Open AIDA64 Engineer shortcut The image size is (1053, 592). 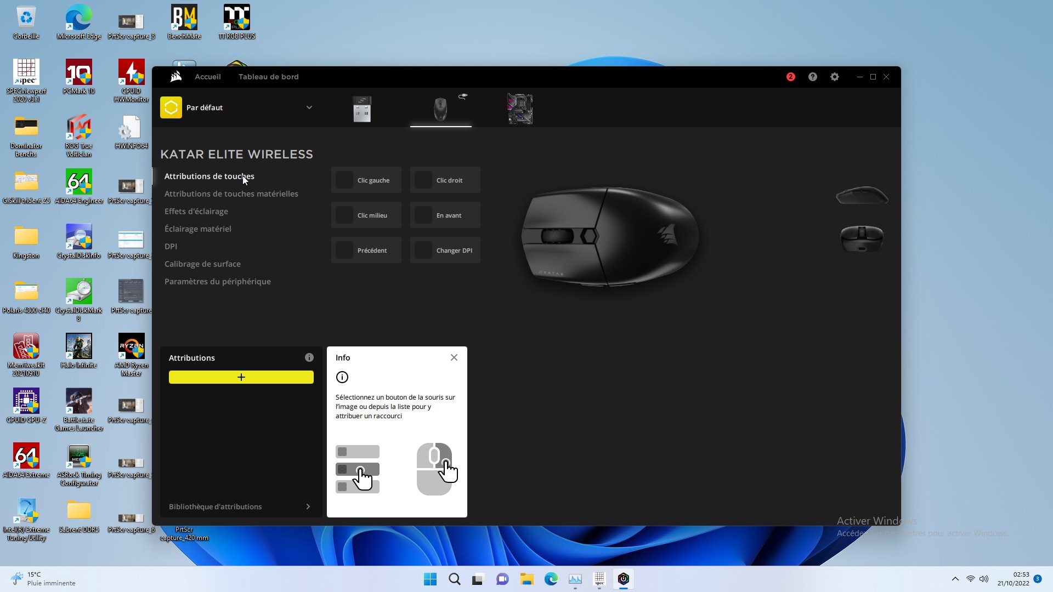pos(79,187)
